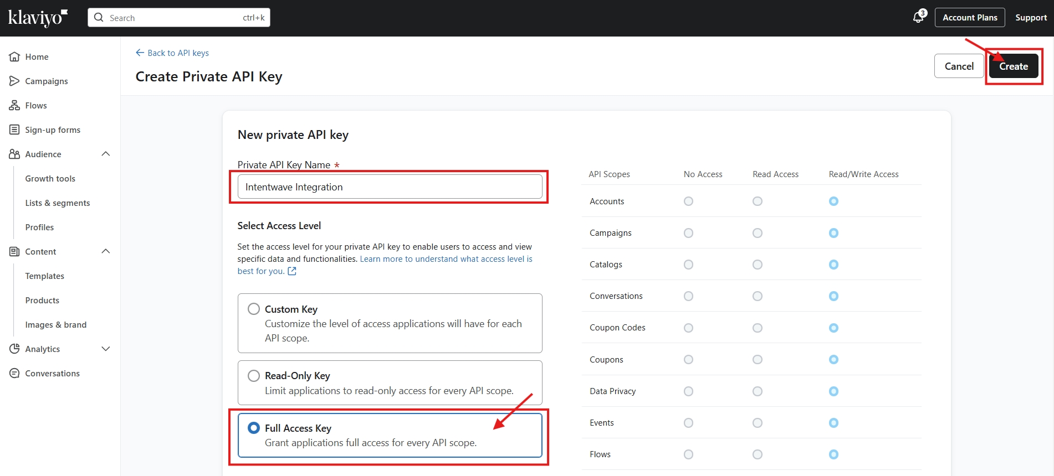Set Catalogs scope to No Access
This screenshot has height=476, width=1054.
tap(688, 265)
